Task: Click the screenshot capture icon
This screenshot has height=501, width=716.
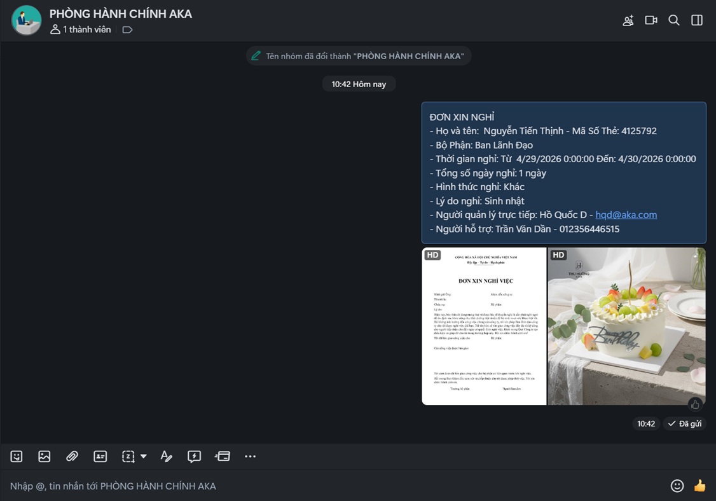Action: (x=128, y=456)
